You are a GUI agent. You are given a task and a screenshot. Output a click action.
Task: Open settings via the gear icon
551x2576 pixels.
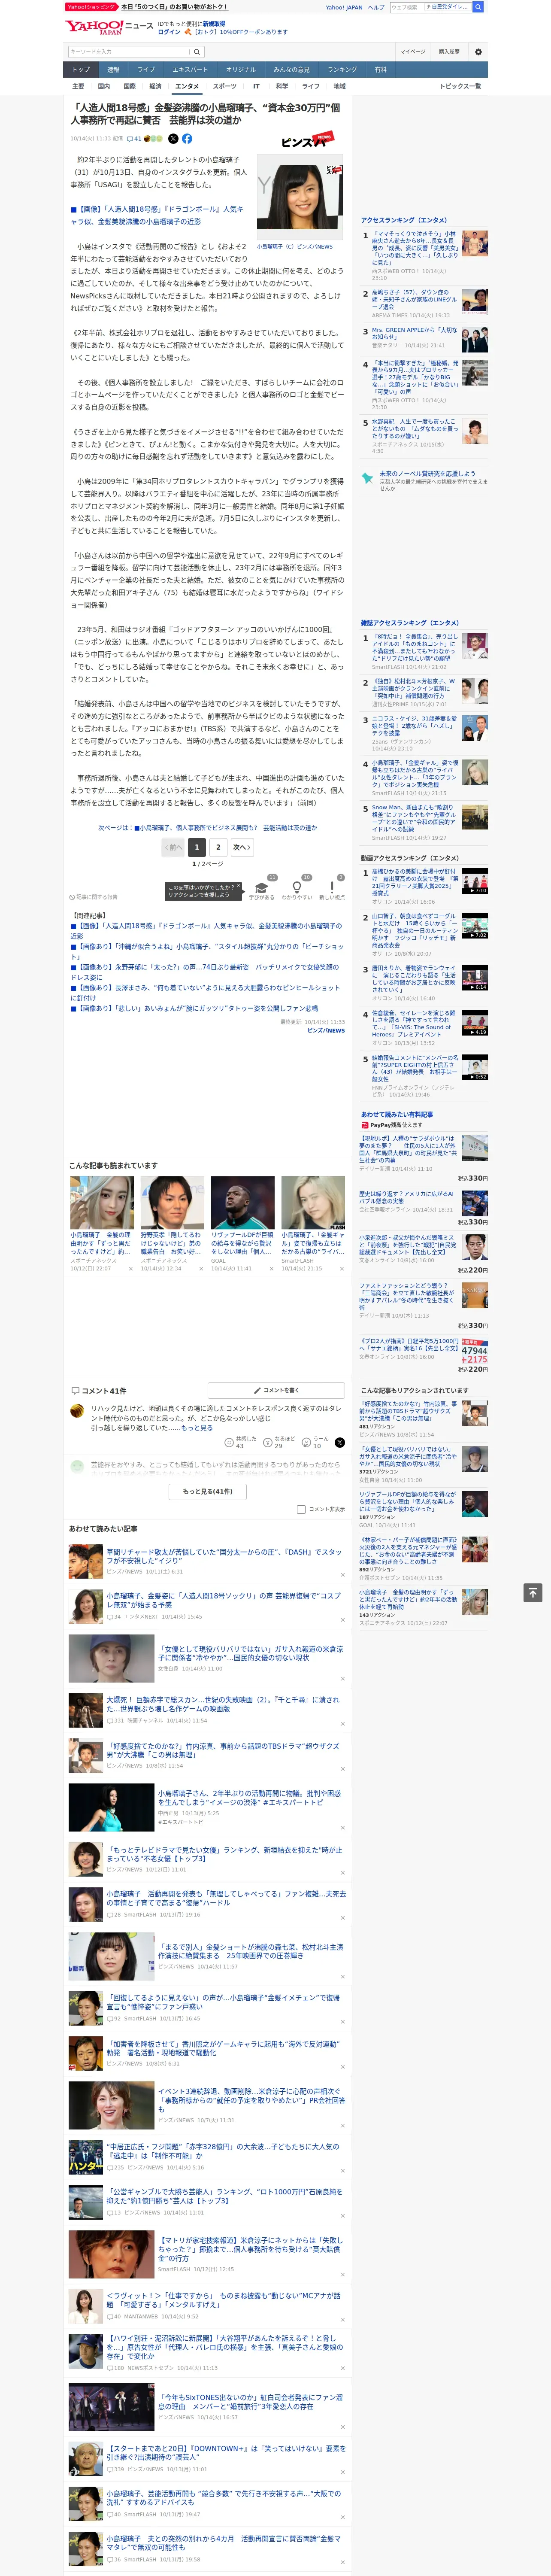point(478,52)
